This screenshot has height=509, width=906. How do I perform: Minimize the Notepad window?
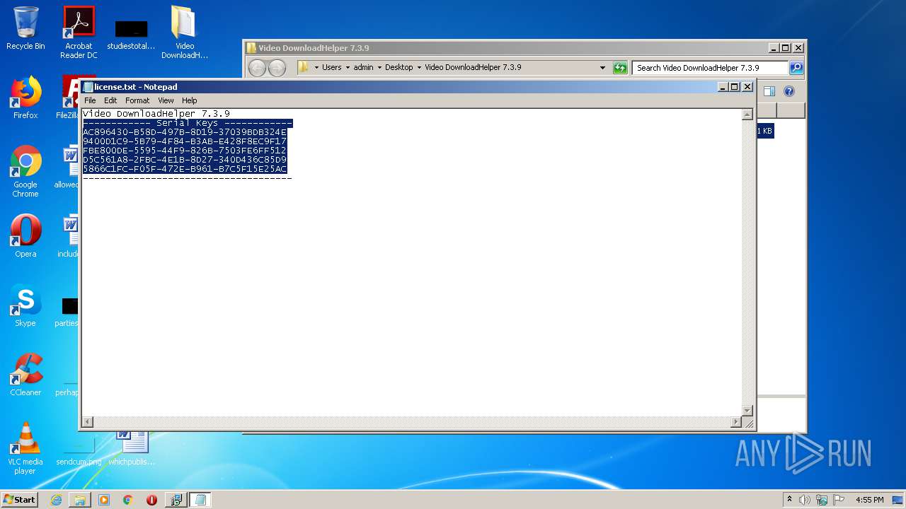[723, 87]
